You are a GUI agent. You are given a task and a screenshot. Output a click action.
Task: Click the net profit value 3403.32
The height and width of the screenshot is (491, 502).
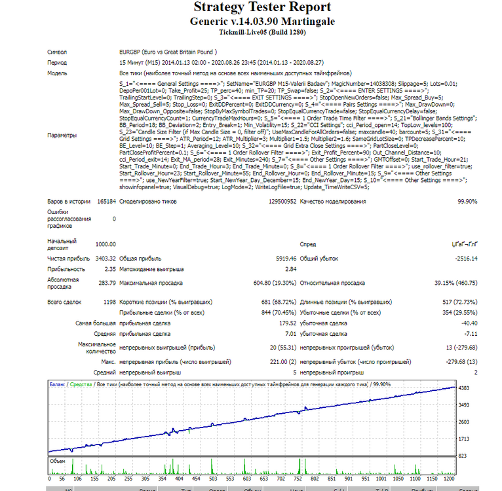click(106, 259)
